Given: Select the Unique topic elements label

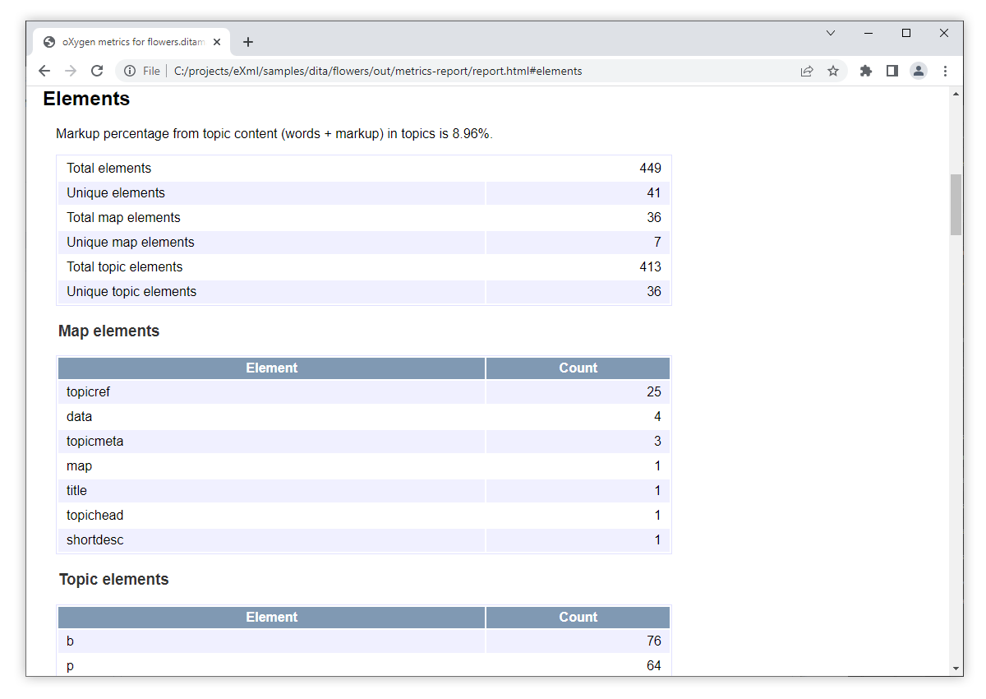Looking at the screenshot, I should pyautogui.click(x=131, y=292).
